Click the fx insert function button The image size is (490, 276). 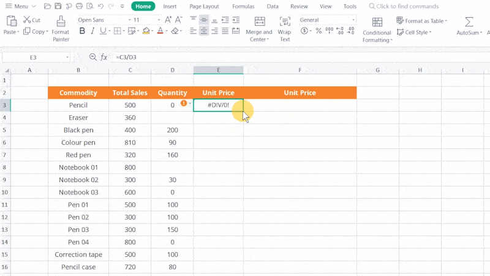point(104,57)
